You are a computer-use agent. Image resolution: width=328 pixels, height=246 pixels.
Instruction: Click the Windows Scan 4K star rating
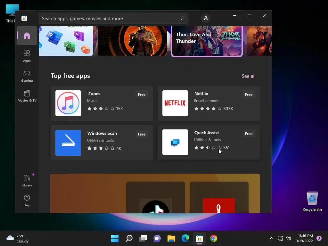[x=104, y=148]
